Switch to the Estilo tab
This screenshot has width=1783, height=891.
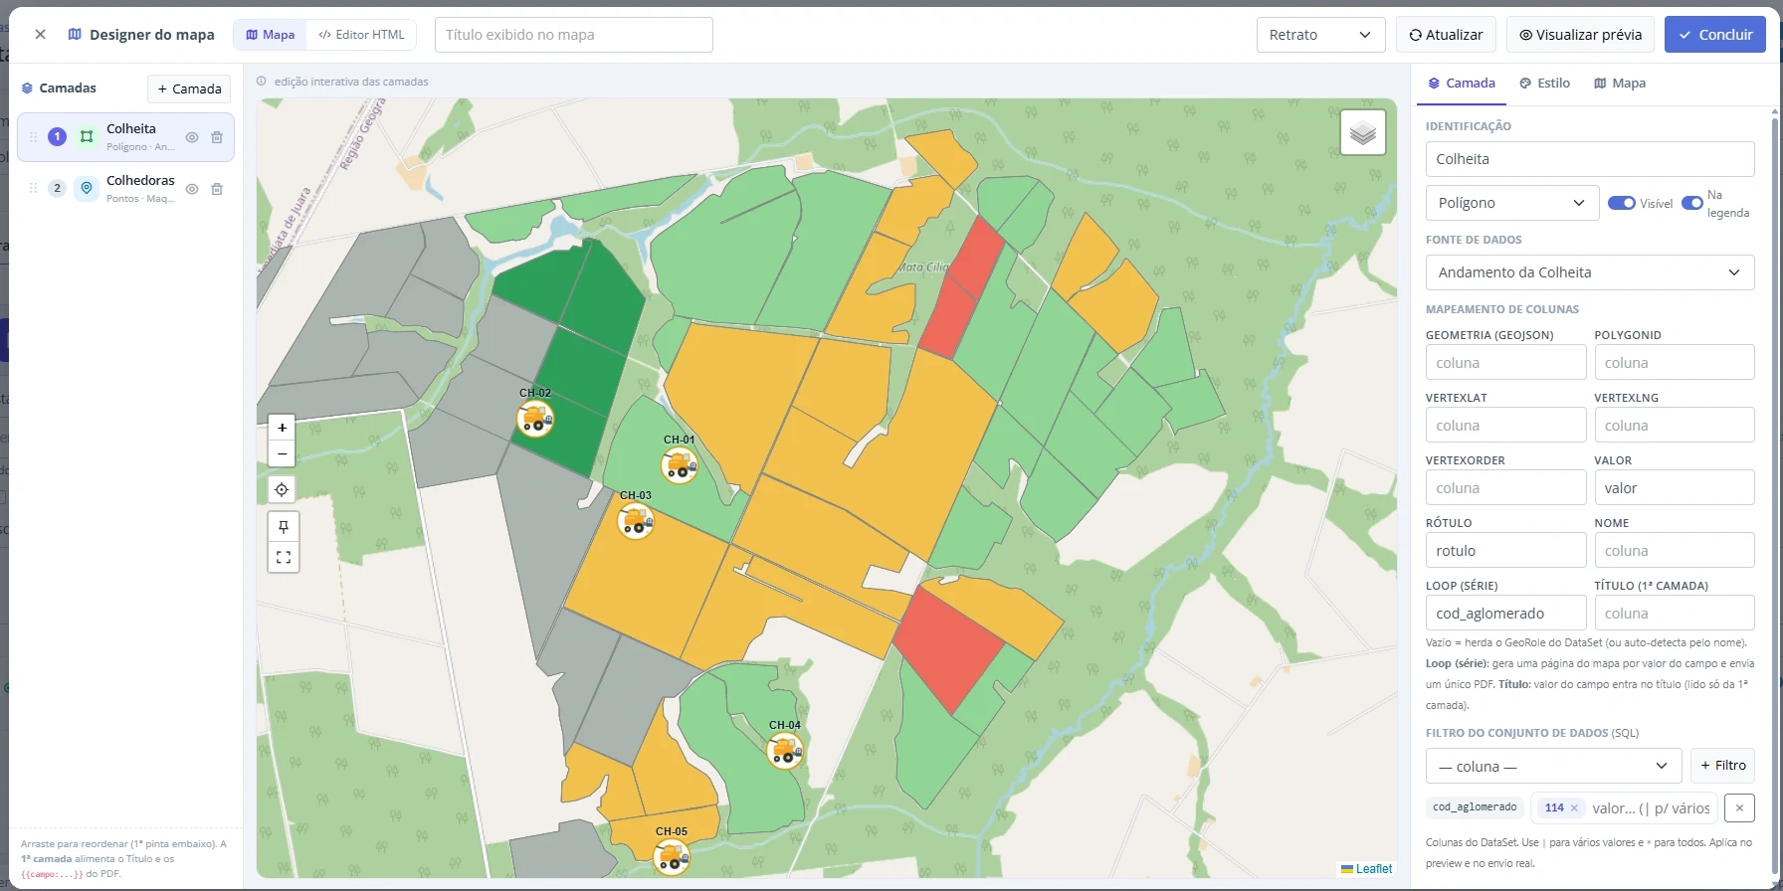1544,84
